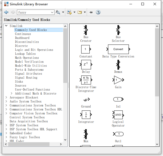Click tree panel scroll down arrow
Screen dimensions: 163x156
65,140
